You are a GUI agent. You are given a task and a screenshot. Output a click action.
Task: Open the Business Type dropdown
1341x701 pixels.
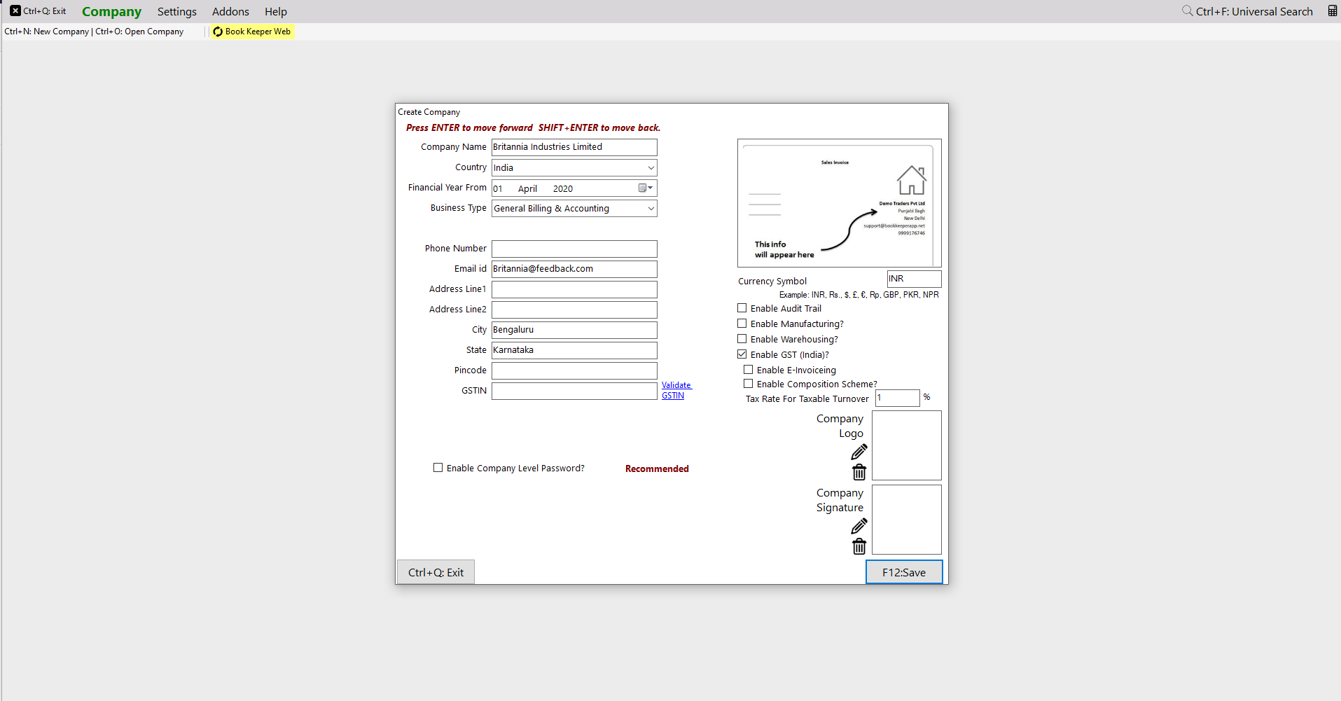pos(651,209)
